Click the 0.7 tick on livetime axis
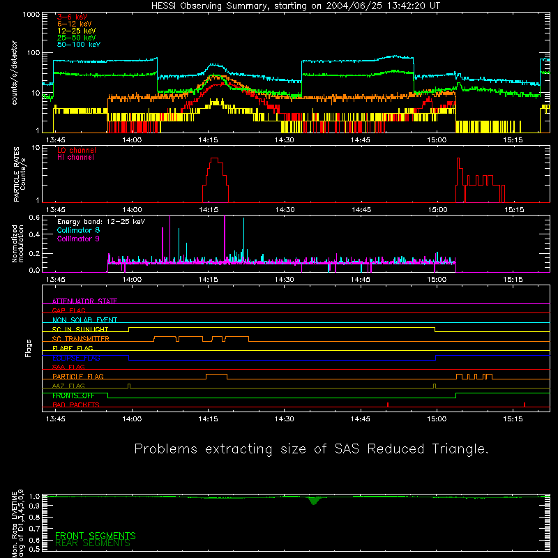 tap(34, 529)
